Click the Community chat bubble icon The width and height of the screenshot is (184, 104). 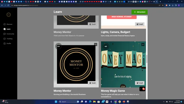(5, 34)
